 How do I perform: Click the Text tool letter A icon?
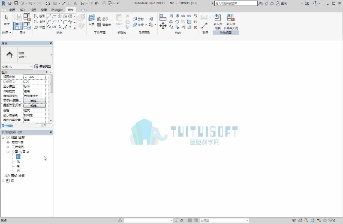coord(75,3)
